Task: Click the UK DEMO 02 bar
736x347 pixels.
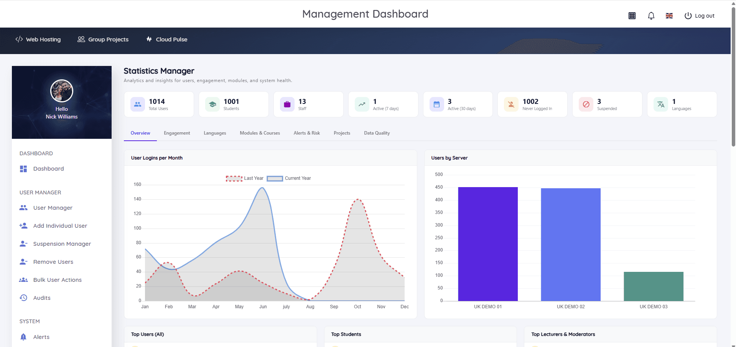Action: tap(571, 245)
